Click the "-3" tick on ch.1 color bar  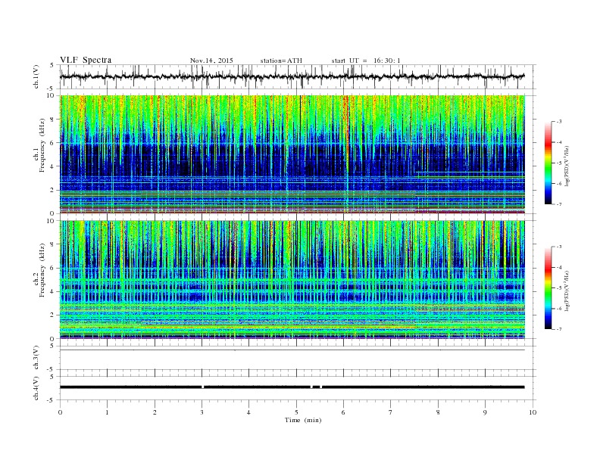coord(558,122)
